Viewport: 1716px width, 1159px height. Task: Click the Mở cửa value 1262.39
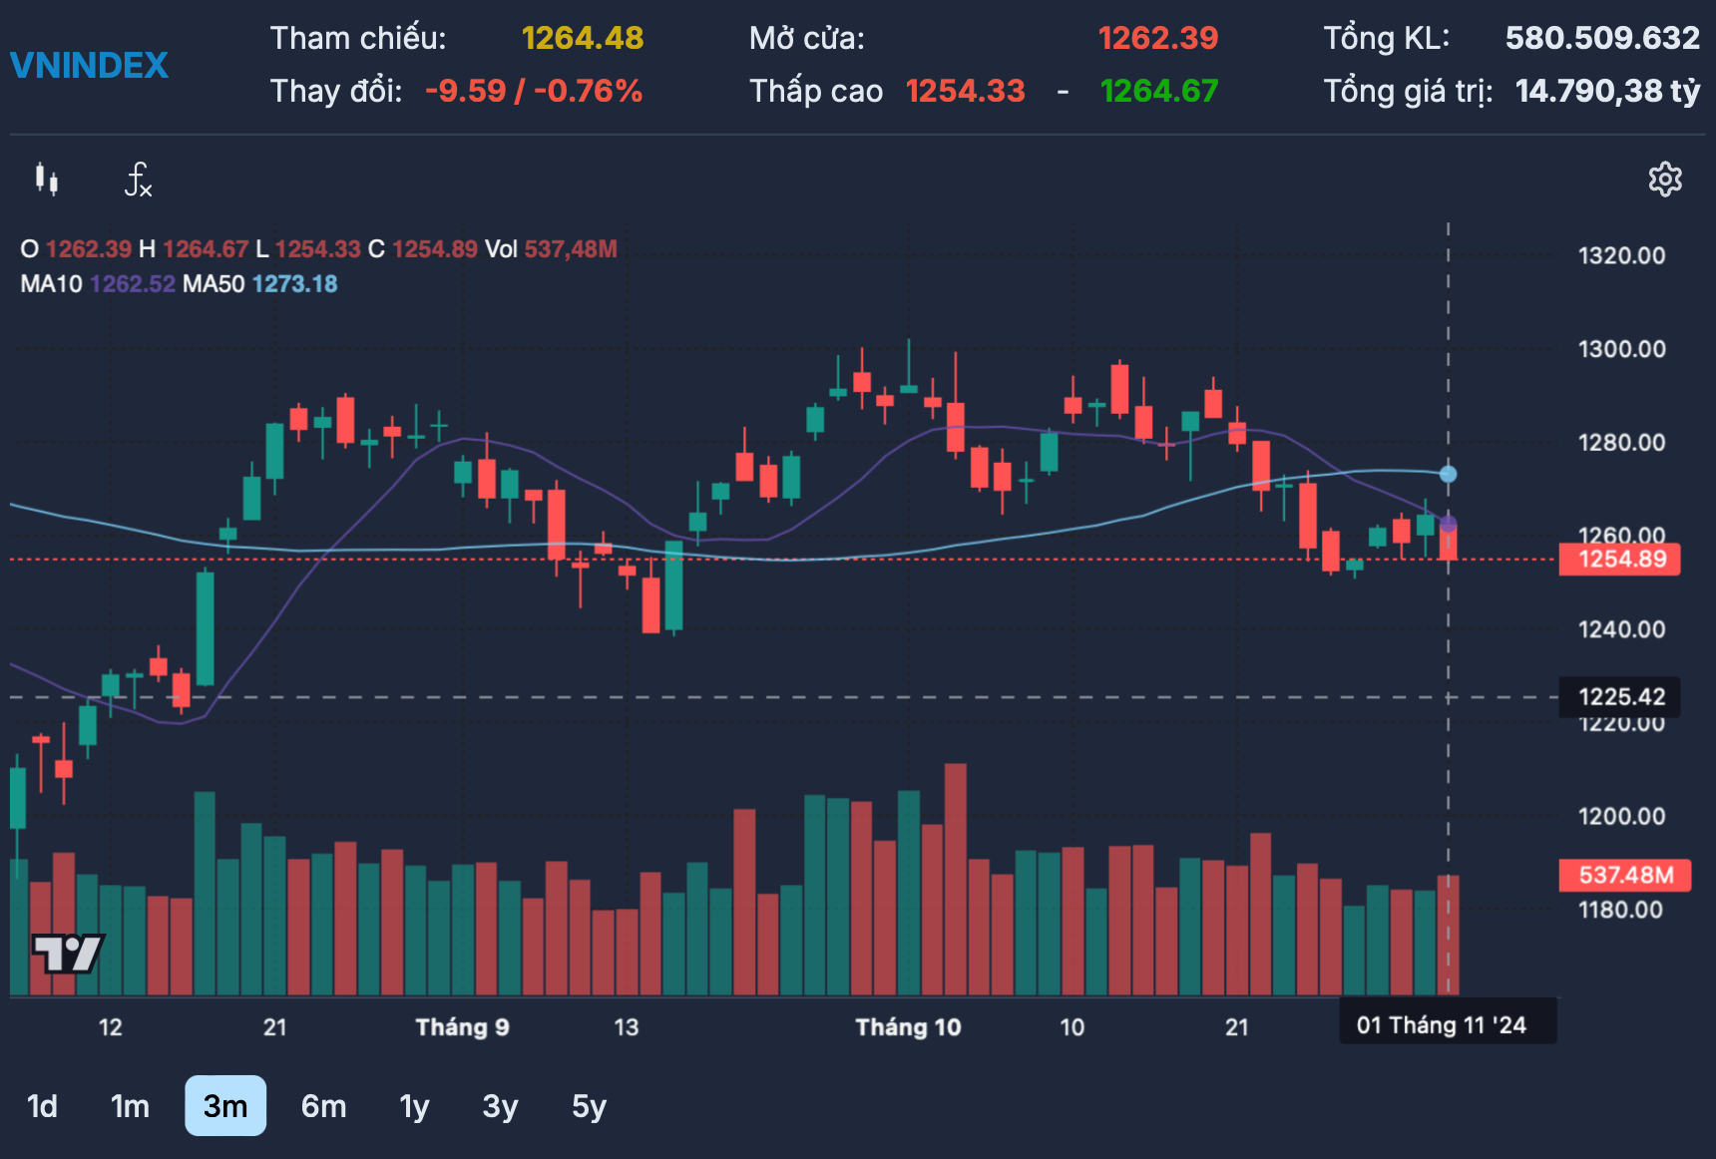coord(1158,38)
